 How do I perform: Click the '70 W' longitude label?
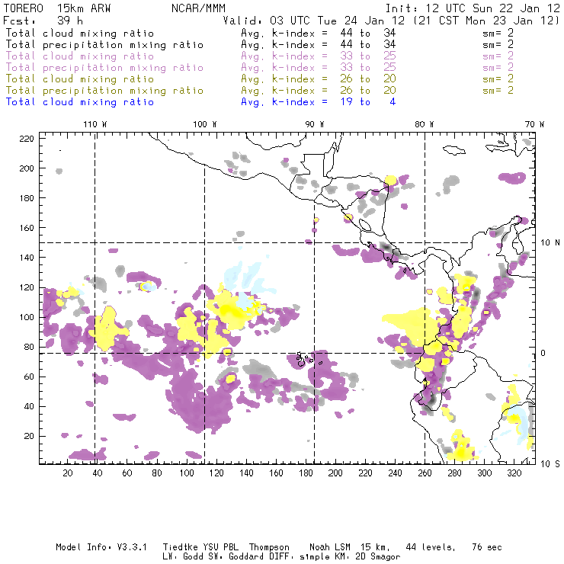[534, 124]
